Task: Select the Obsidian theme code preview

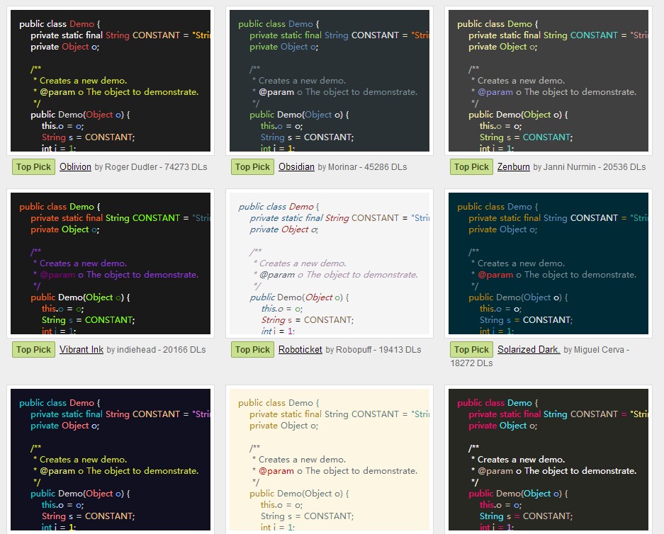Action: (x=330, y=81)
